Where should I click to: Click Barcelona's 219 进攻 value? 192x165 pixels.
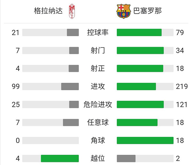[x=181, y=86]
